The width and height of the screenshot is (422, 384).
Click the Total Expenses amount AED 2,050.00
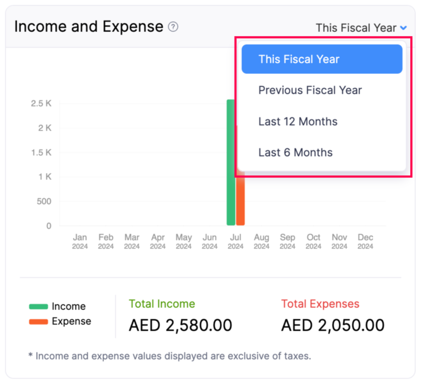coord(333,325)
